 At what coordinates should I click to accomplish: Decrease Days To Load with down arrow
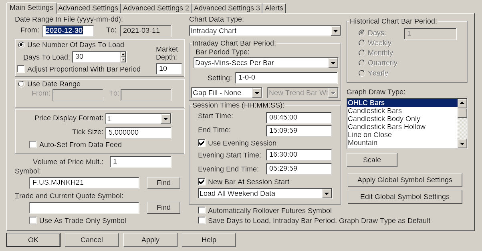(x=123, y=60)
